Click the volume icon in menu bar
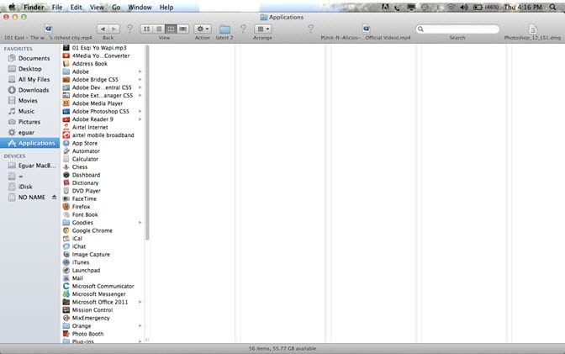The height and width of the screenshot is (354, 565). 464,7
